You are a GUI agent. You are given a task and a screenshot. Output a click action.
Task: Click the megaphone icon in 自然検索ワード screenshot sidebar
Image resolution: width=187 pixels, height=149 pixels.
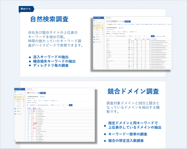(x=94, y=40)
